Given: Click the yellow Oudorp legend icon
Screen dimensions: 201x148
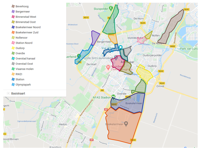Looking at the screenshot, I should (x=13, y=48).
